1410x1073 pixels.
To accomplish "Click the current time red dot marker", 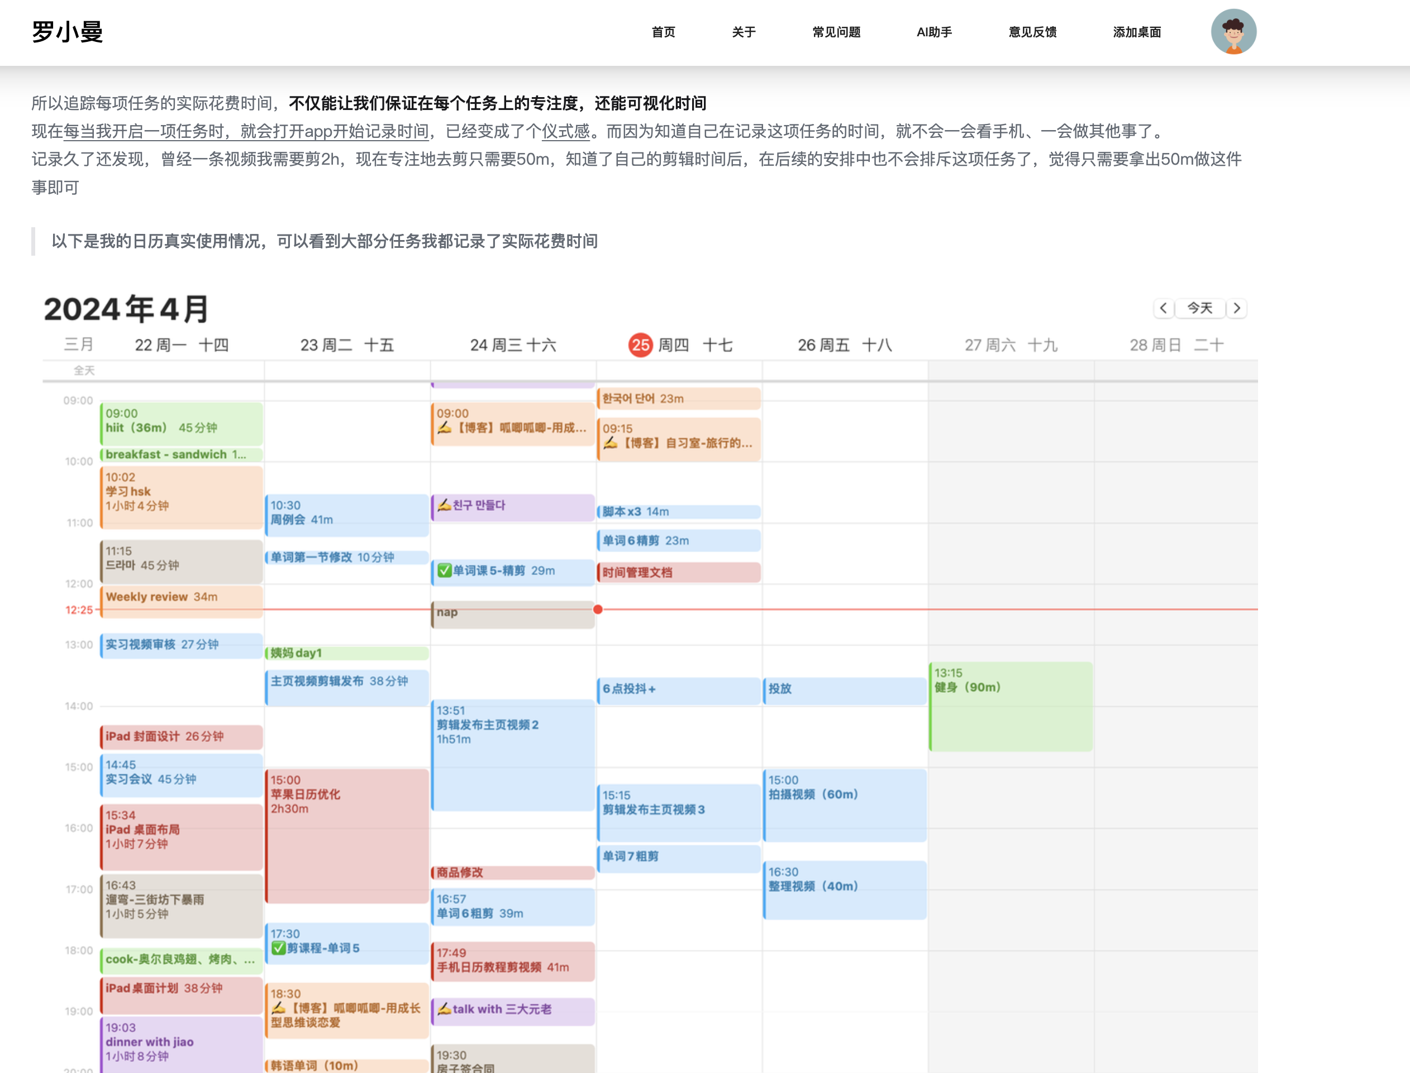I will pos(598,609).
